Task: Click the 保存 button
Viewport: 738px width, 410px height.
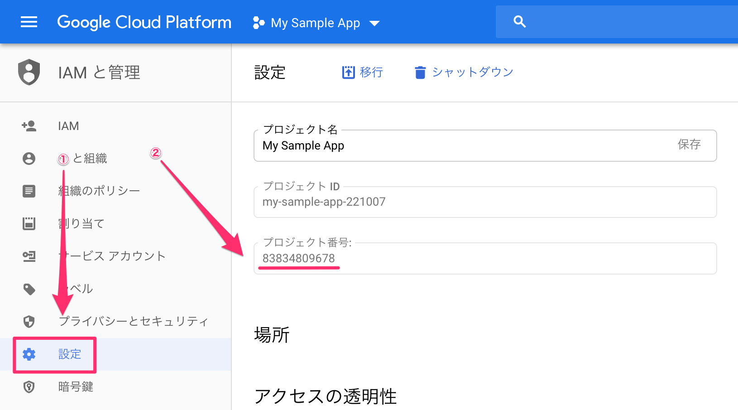Action: [689, 145]
